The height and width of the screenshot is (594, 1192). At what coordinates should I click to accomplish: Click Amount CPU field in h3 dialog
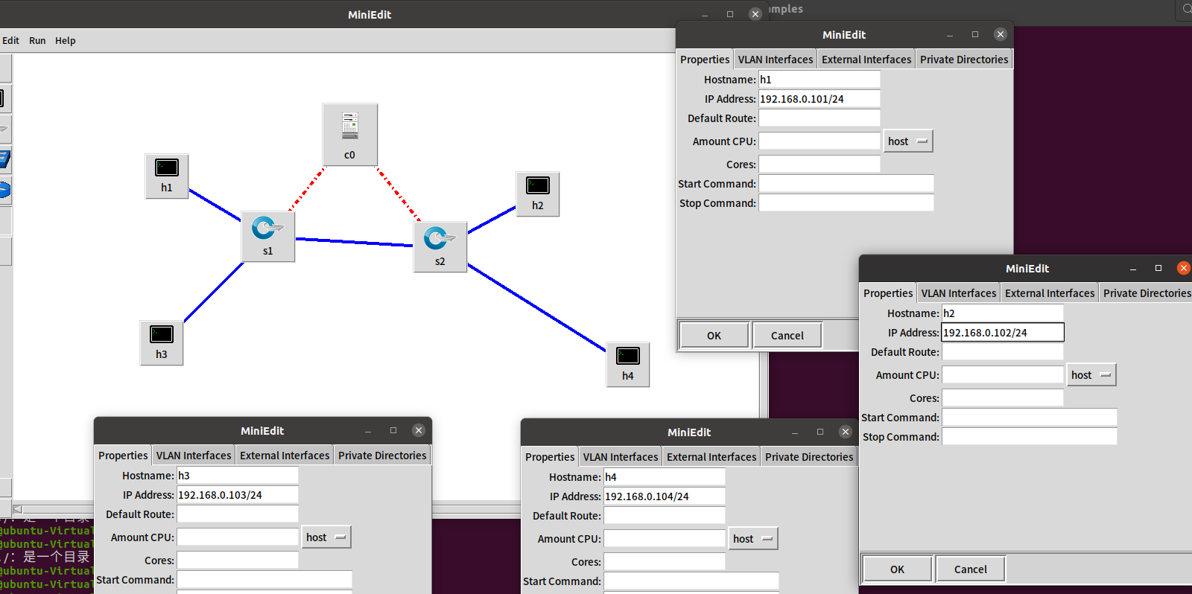coord(238,537)
